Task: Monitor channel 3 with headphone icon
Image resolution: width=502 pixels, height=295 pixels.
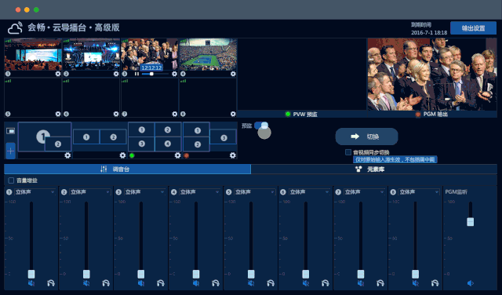Action: pyautogui.click(x=161, y=283)
